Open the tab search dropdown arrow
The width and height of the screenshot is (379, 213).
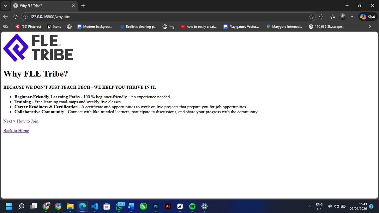(x=5, y=6)
